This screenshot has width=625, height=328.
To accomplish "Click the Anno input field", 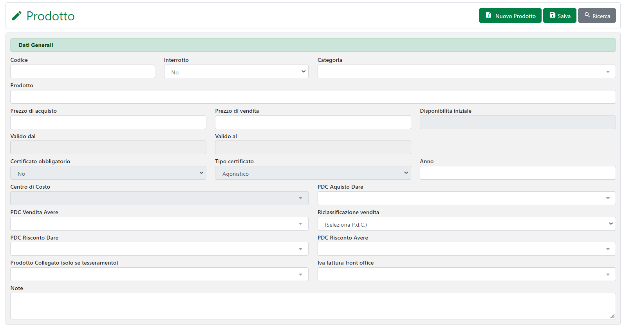I will 518,173.
